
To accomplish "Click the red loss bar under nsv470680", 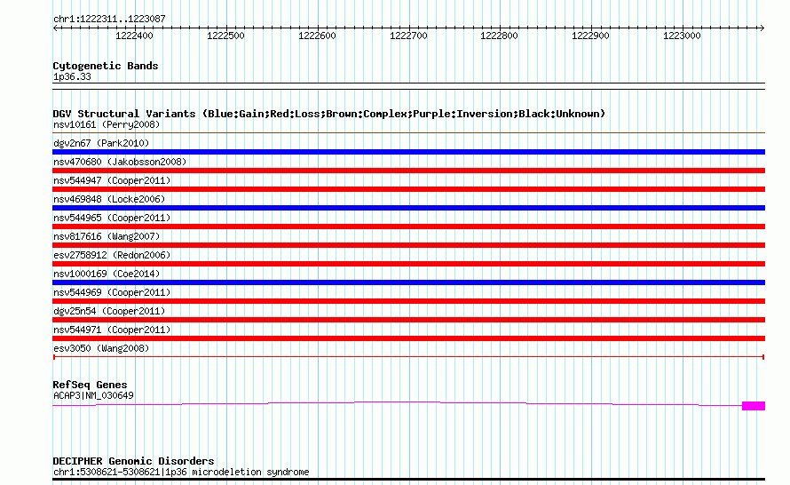I will click(408, 171).
